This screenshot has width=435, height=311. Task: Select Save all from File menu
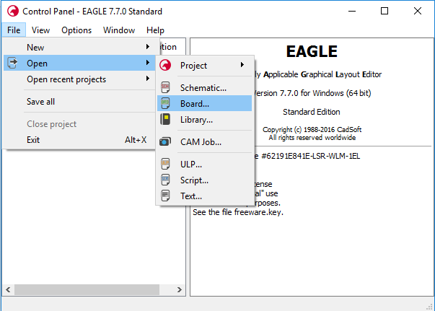[x=40, y=102]
